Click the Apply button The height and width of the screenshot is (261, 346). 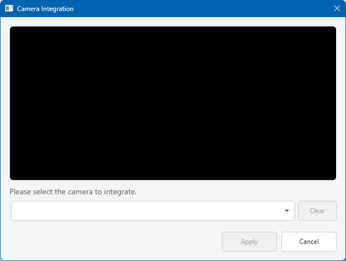[x=249, y=242]
